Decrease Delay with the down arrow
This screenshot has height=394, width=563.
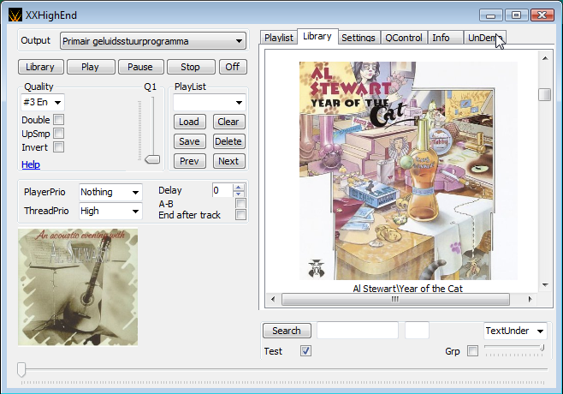tap(239, 194)
